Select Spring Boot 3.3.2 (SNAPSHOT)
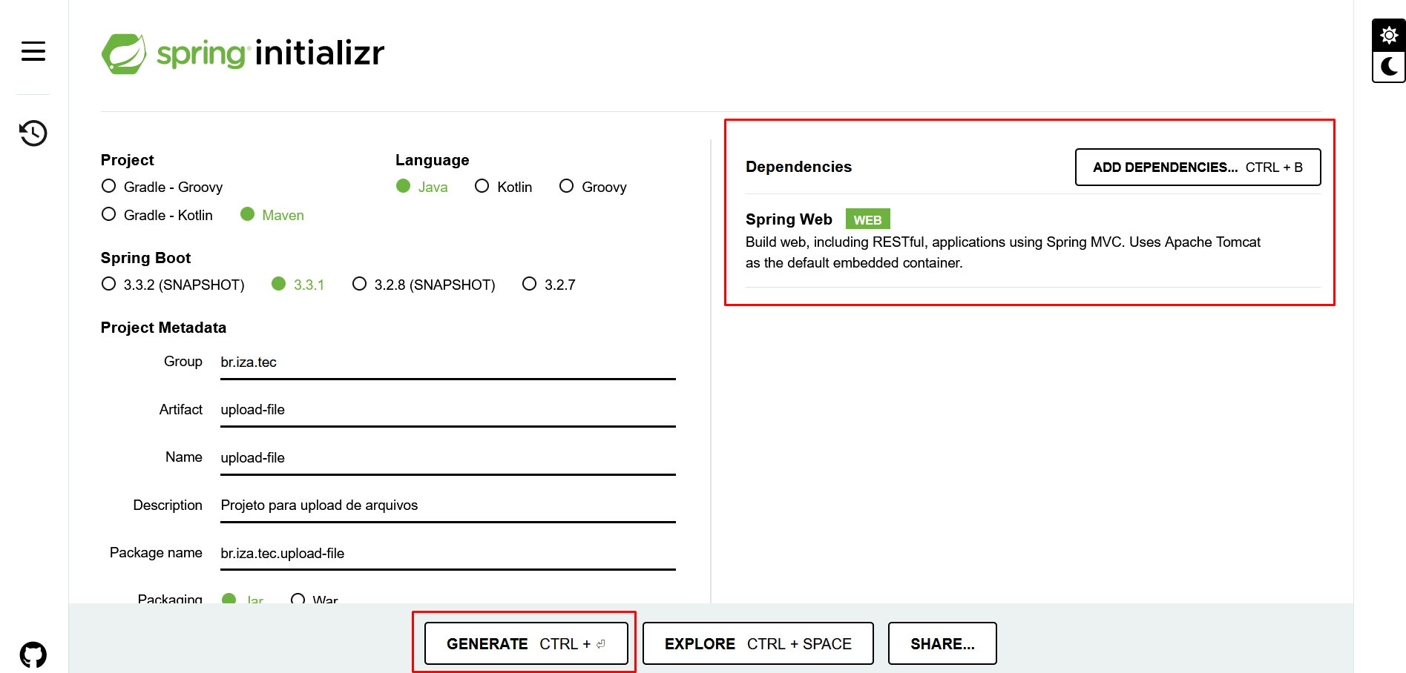The height and width of the screenshot is (673, 1406). pyautogui.click(x=173, y=285)
